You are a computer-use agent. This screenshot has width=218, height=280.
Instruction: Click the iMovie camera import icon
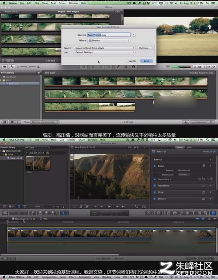[5, 66]
